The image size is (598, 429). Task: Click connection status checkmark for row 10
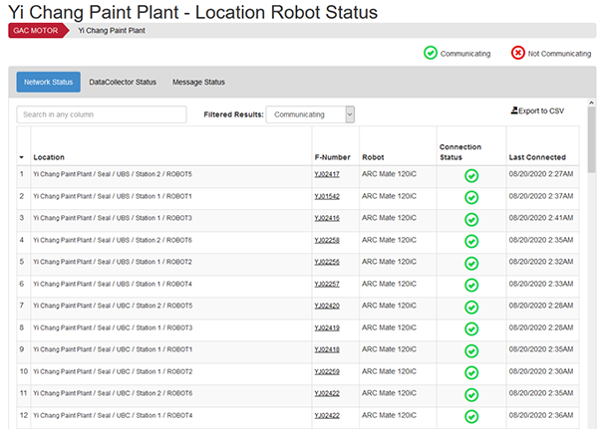coord(471,372)
